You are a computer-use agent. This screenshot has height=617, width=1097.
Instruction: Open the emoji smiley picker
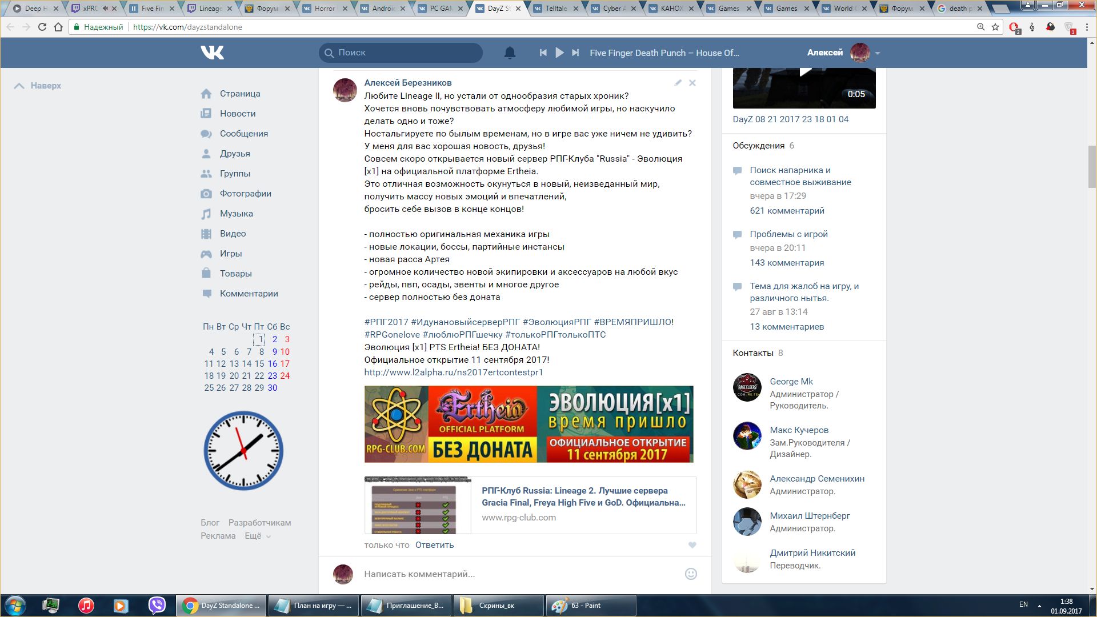pos(691,574)
